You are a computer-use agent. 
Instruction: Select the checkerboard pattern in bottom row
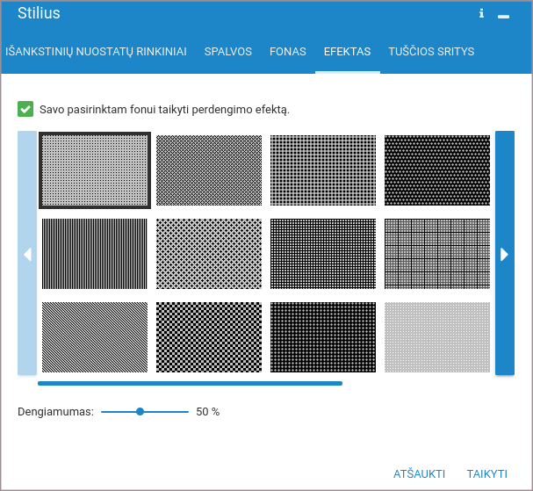tap(209, 337)
